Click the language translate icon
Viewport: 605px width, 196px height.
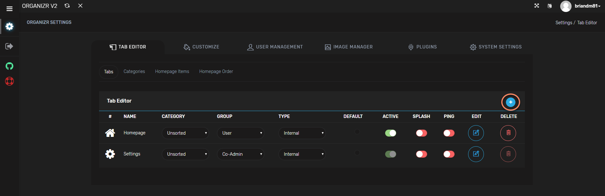549,6
